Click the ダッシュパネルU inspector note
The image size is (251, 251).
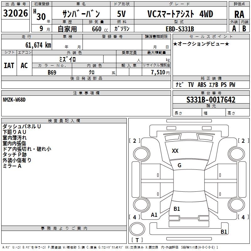coord(22,126)
